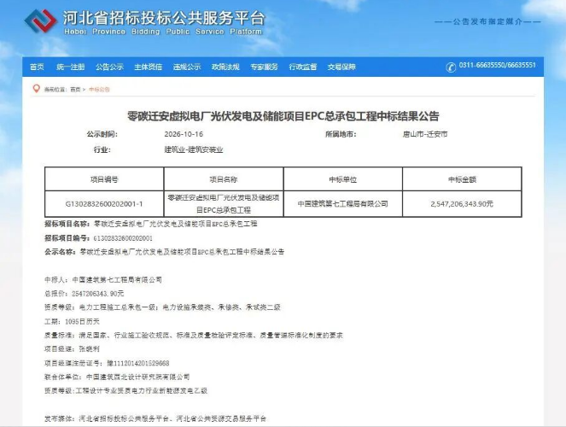Click the 中标金额 table header

[x=462, y=179]
